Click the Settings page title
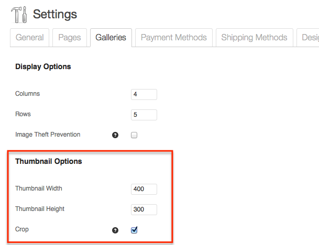This screenshot has width=319, height=245. coord(55,14)
